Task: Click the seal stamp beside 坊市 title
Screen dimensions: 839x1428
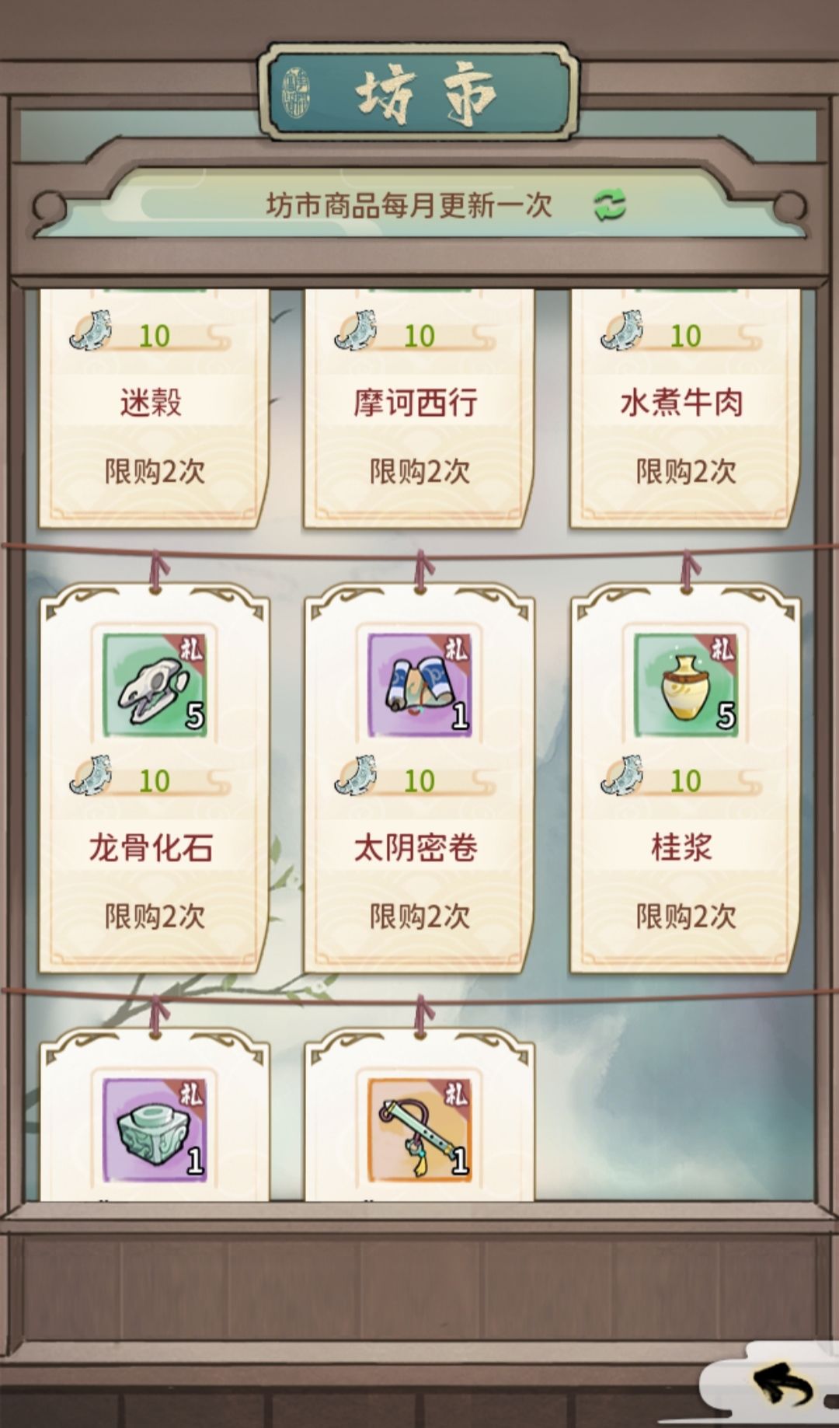Action: pyautogui.click(x=296, y=93)
